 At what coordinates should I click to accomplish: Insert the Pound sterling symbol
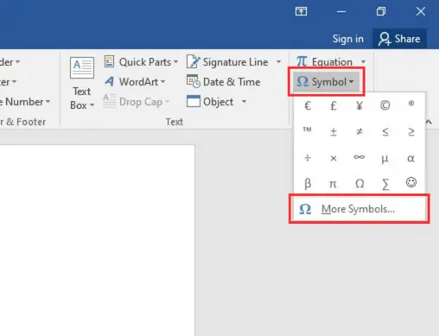(x=334, y=105)
